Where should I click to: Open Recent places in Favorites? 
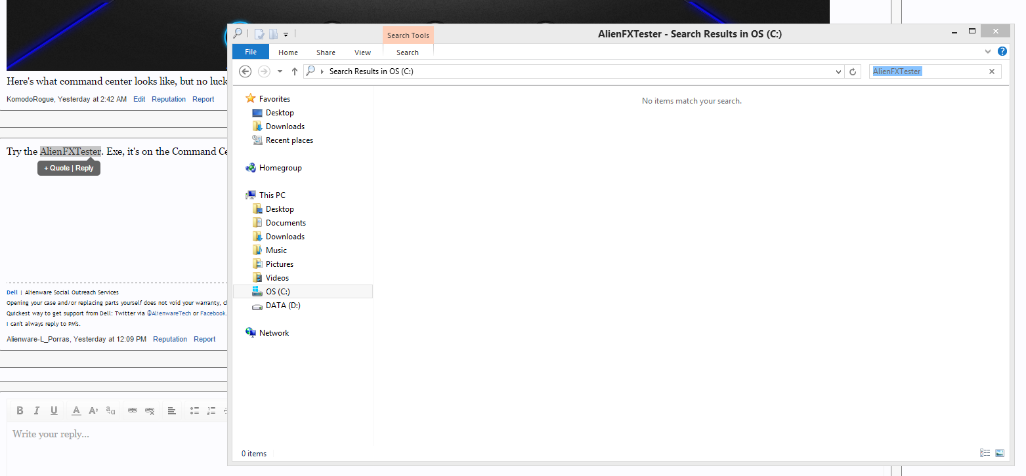pos(289,140)
